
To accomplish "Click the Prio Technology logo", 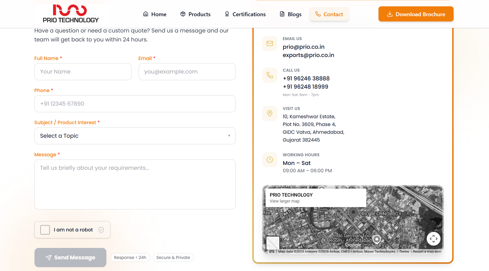I will coord(71,14).
